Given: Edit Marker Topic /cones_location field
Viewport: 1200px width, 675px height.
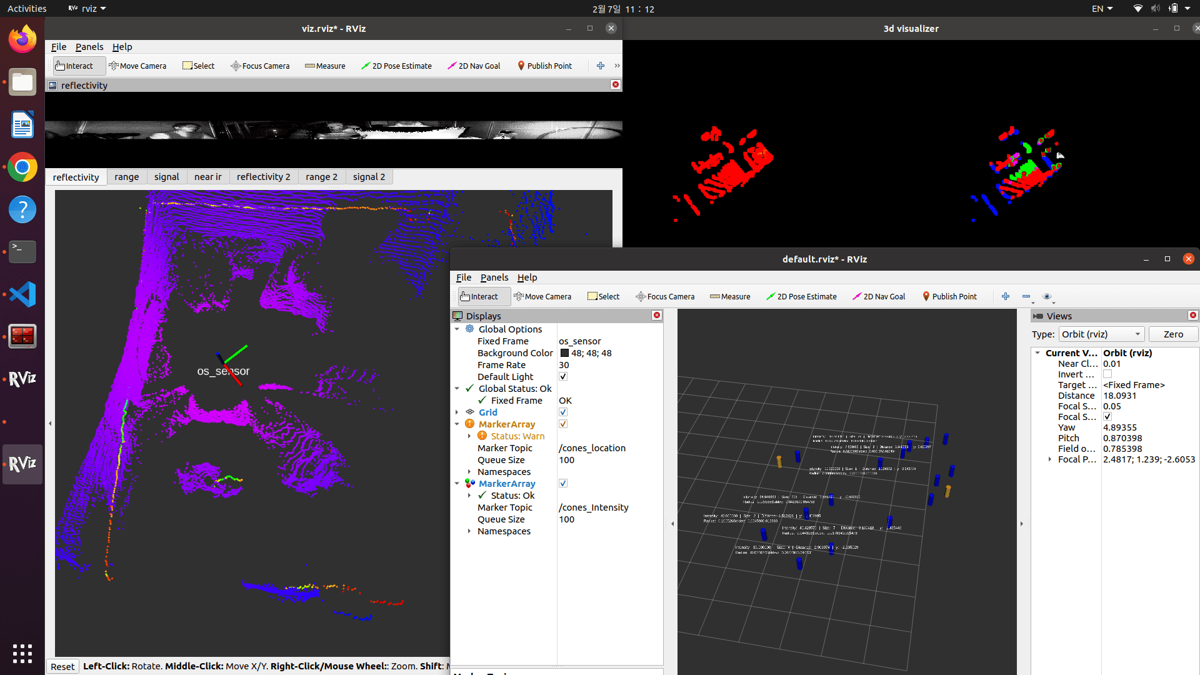Looking at the screenshot, I should coord(609,447).
